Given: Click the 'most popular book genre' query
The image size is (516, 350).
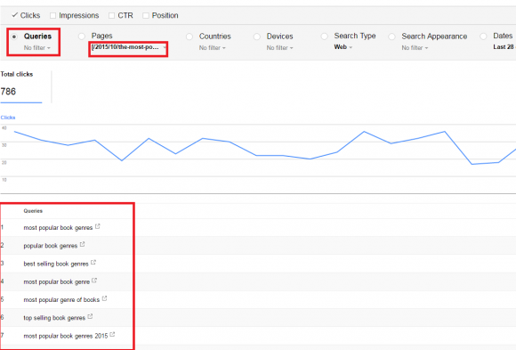Looking at the screenshot, I should tap(57, 281).
